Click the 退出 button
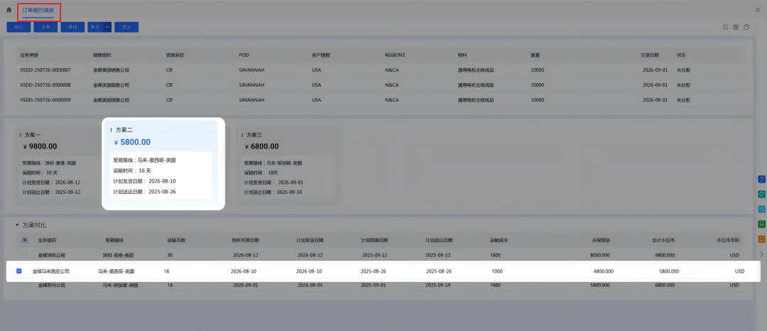 [x=126, y=27]
